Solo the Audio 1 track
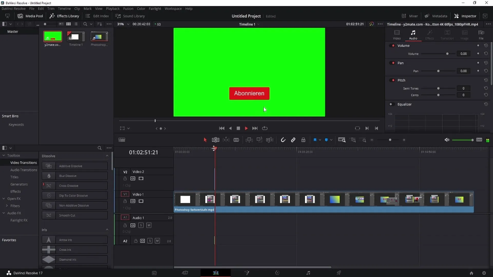The height and width of the screenshot is (277, 493). 141,225
